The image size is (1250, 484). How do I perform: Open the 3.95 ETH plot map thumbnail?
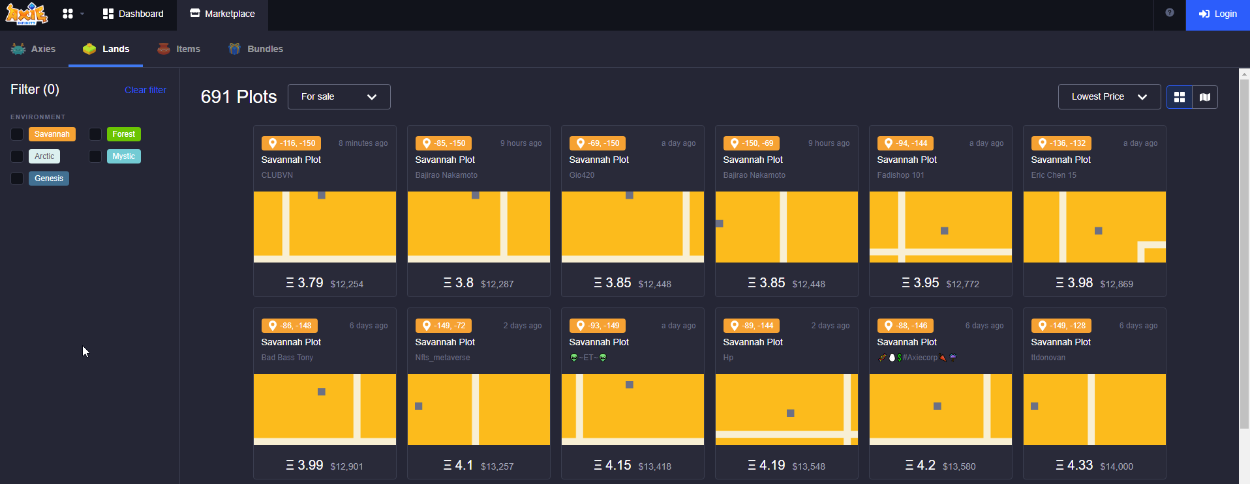click(940, 227)
